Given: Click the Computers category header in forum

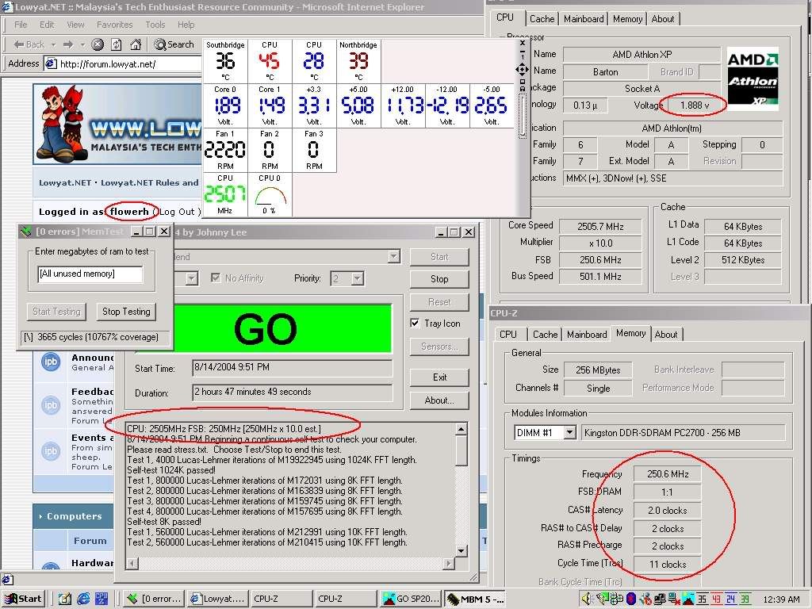Looking at the screenshot, I should (74, 516).
